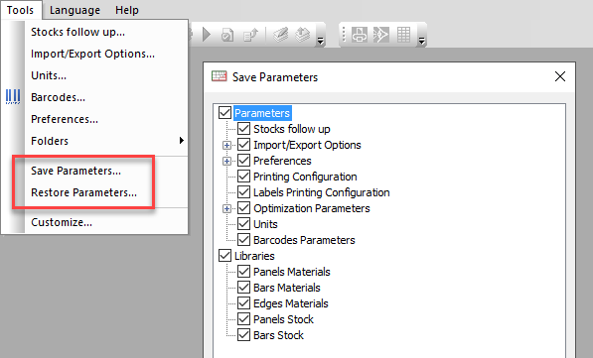This screenshot has width=593, height=358.
Task: Open first toolbar's overflow options arrow
Action: (320, 41)
